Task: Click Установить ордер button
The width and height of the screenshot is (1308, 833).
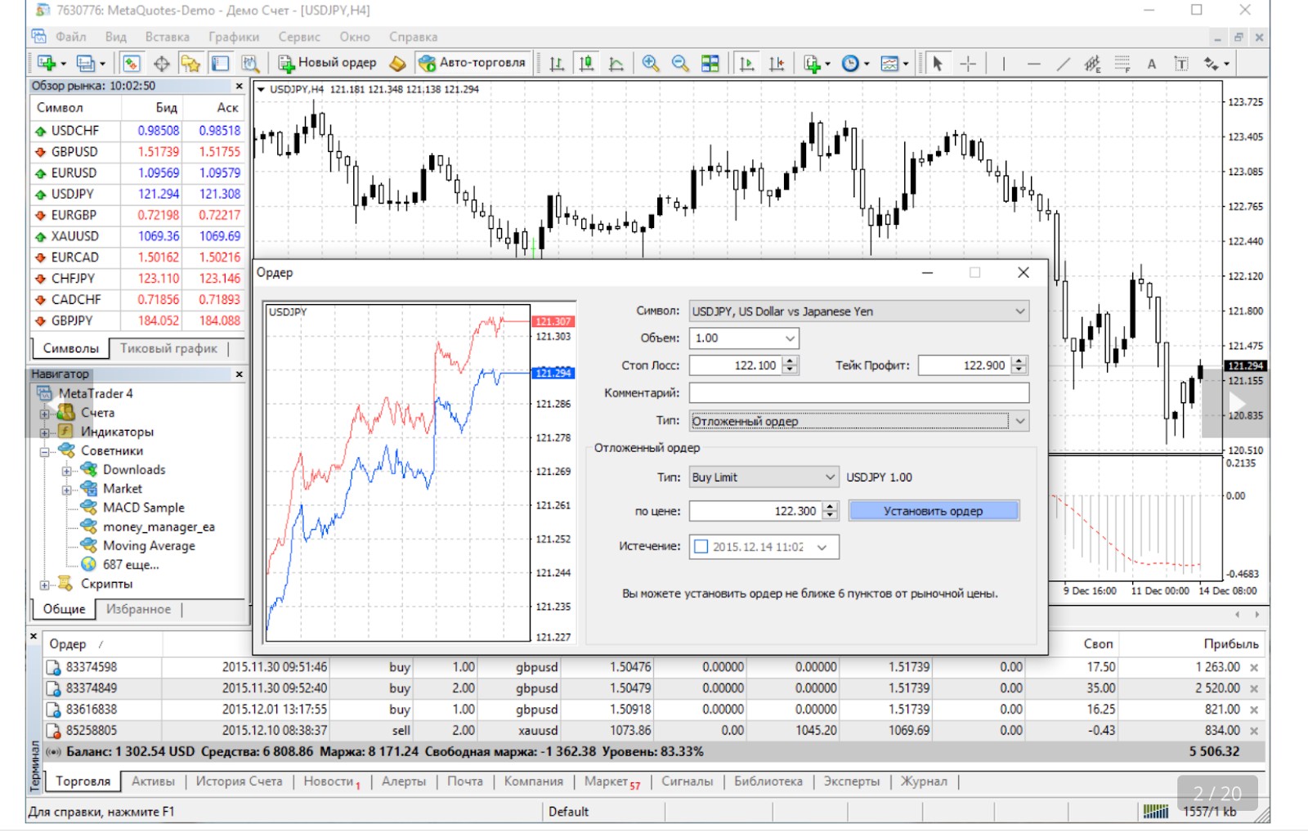Action: (x=934, y=511)
